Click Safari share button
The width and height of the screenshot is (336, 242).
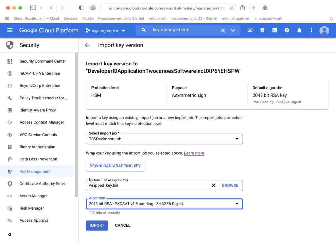(x=242, y=8)
